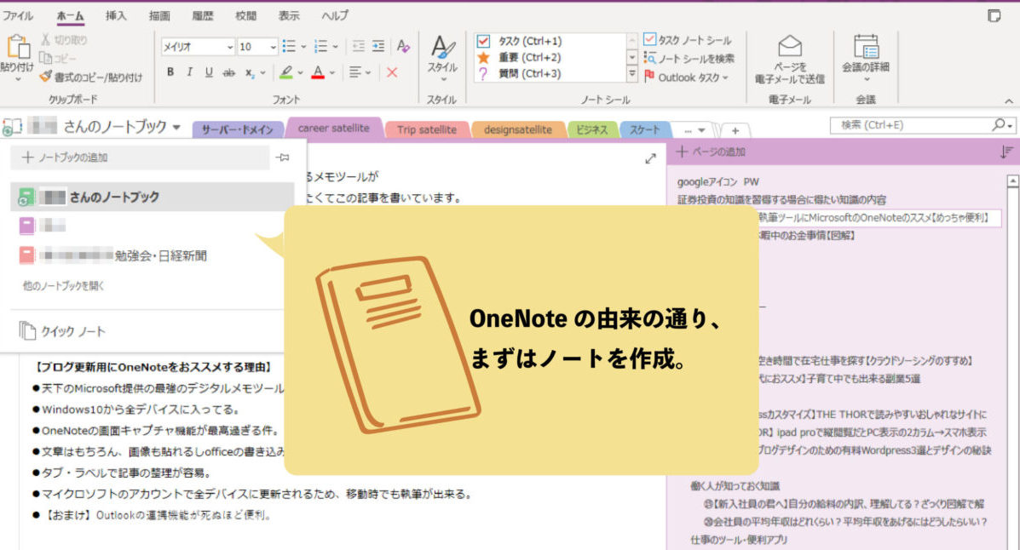The width and height of the screenshot is (1020, 550).
Task: Apply the 重要 (Ctrl+2) star tag
Action: coord(528,57)
